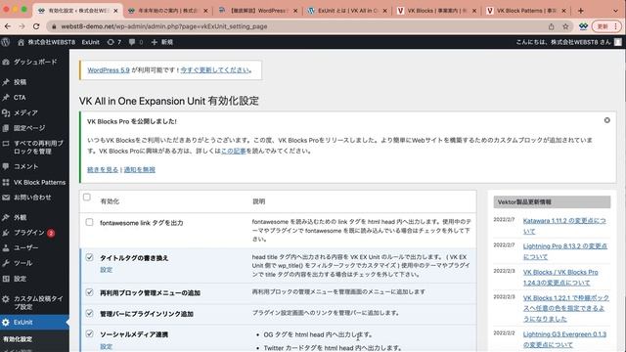Open the プラグイン plugins menu
The image size is (626, 352).
point(28,233)
